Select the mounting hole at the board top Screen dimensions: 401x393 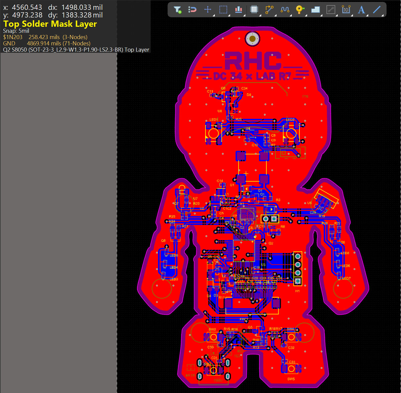coord(253,39)
